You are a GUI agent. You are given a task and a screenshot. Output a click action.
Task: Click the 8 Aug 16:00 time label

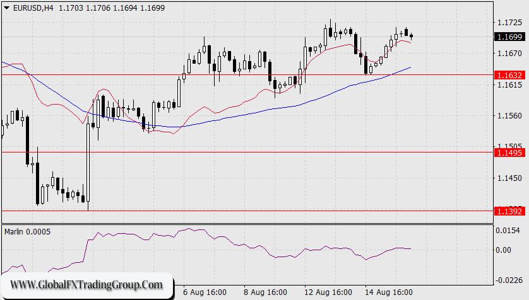(x=266, y=292)
